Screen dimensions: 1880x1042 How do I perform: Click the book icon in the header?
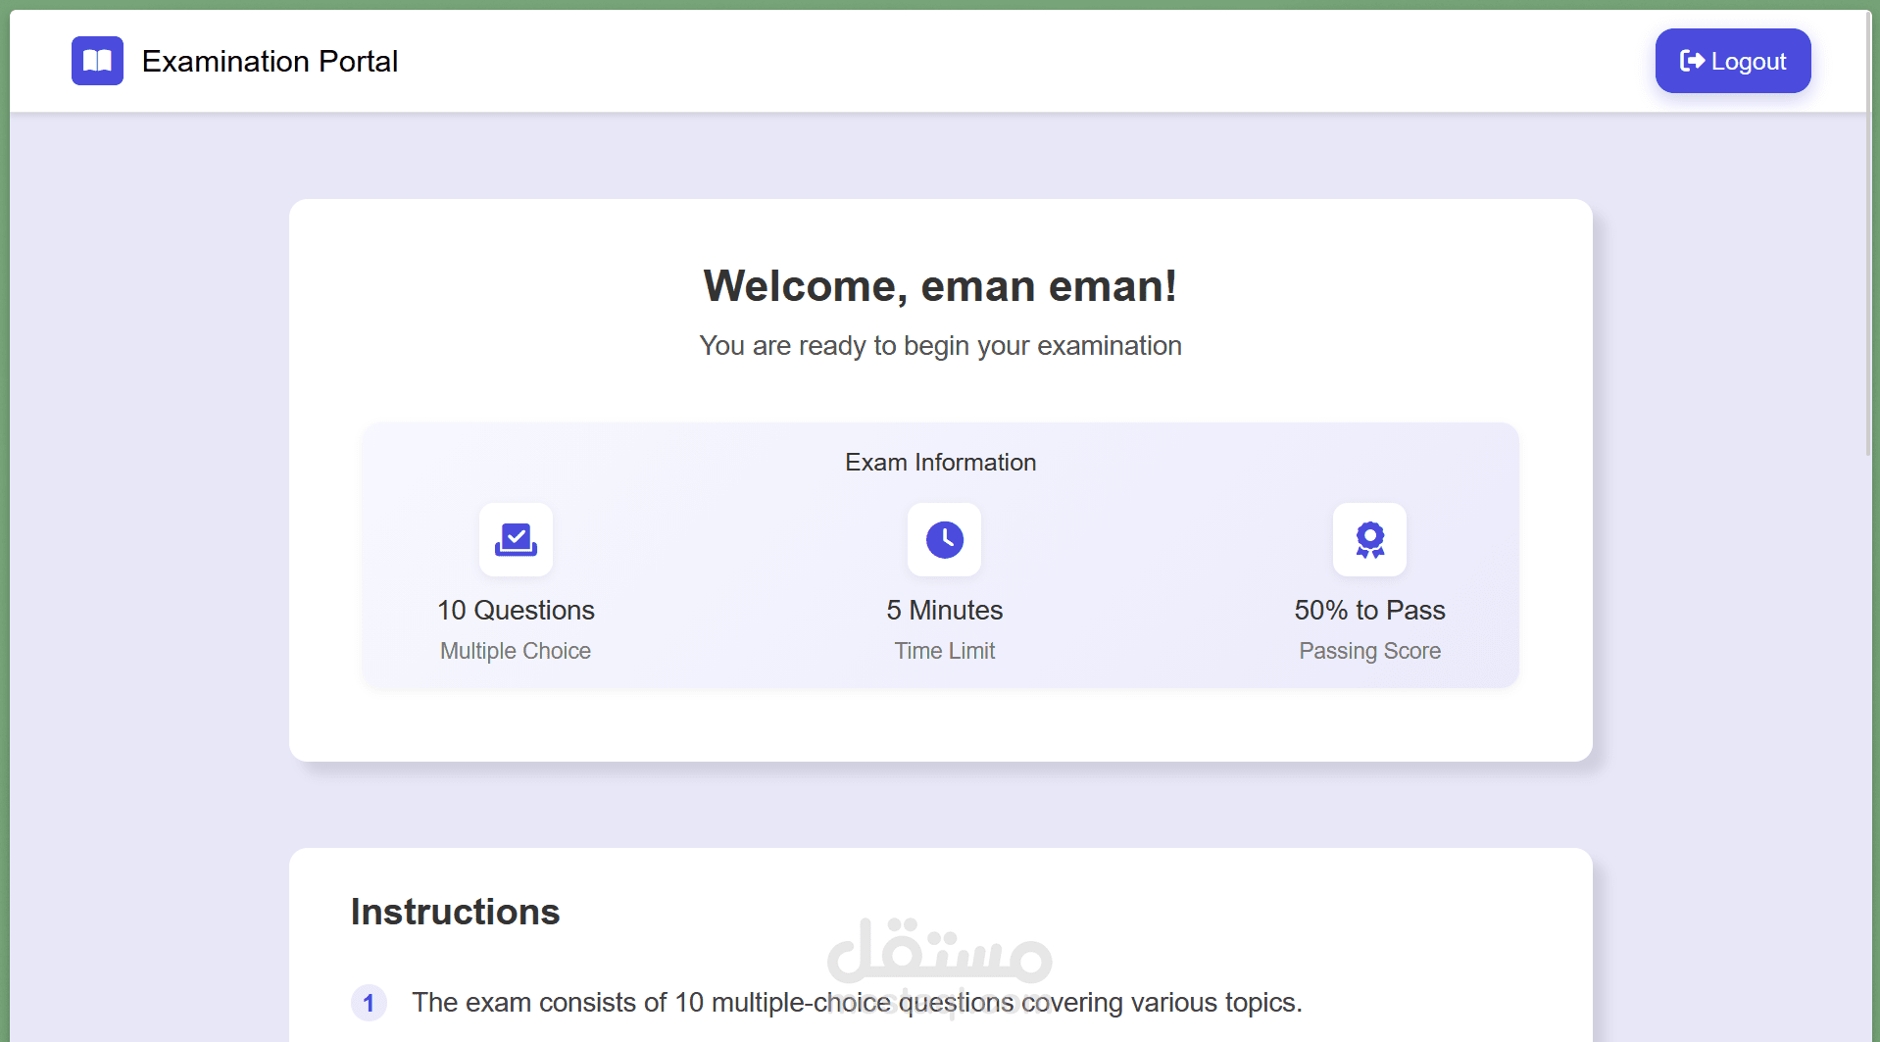coord(97,61)
